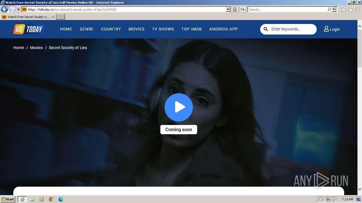Click the scrollbar down arrow
The image size is (362, 203).
[360, 189]
